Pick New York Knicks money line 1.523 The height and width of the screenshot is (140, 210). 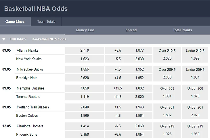(x=85, y=59)
